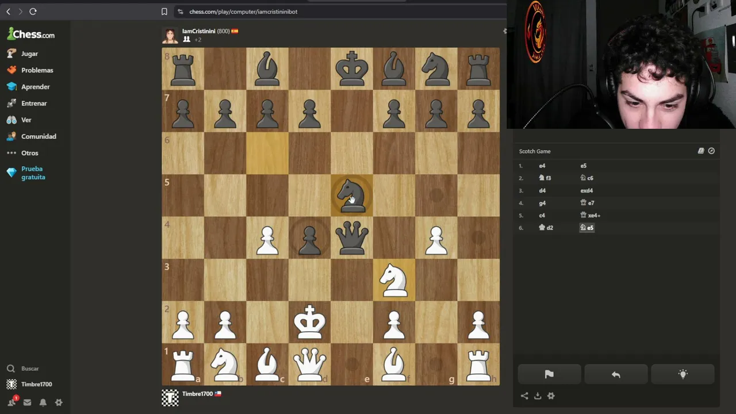Click the download game icon
Viewport: 736px width, 414px height.
(538, 396)
